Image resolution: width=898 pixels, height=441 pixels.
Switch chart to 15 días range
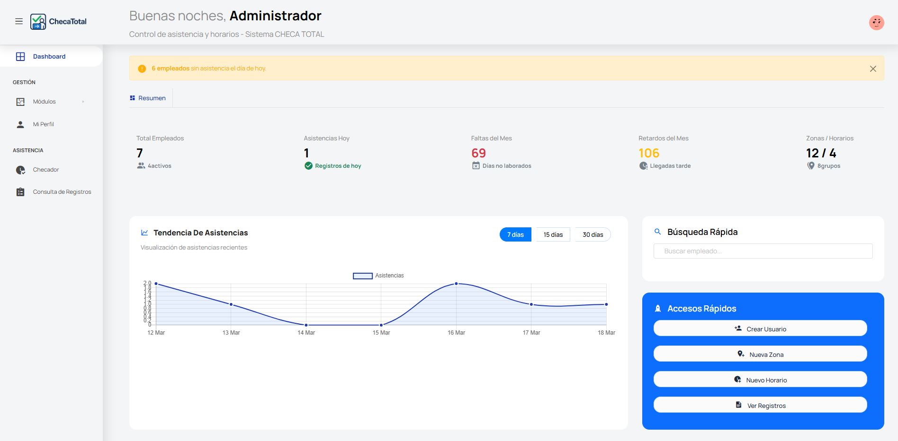[553, 234]
